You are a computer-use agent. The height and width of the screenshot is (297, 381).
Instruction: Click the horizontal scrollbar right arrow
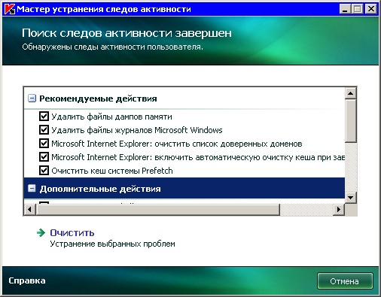[x=339, y=209]
